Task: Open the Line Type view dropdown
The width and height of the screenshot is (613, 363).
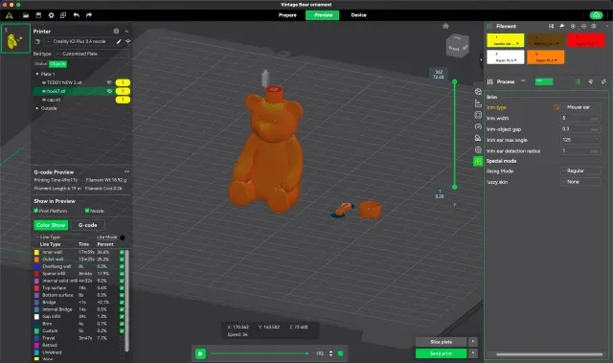Action: pyautogui.click(x=61, y=238)
